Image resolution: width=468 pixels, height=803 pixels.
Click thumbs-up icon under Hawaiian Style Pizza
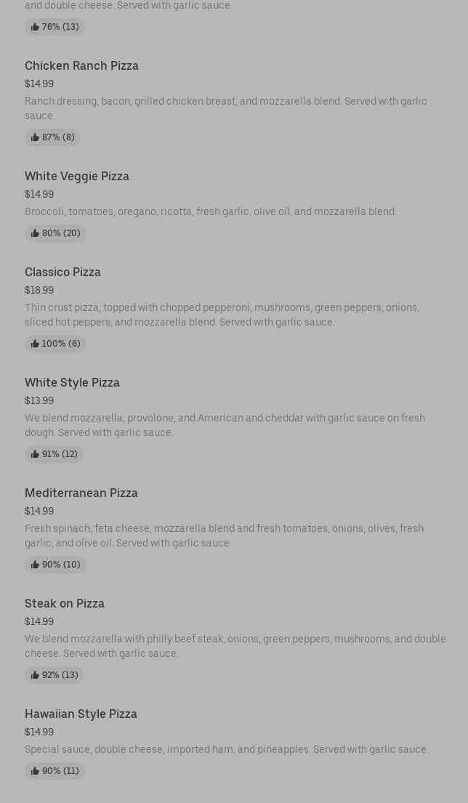pos(35,771)
